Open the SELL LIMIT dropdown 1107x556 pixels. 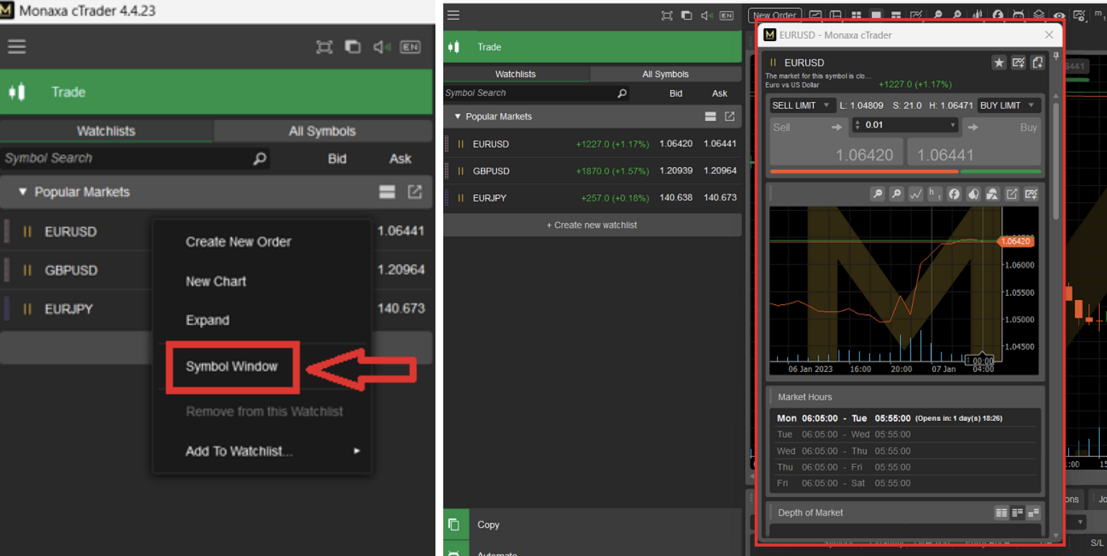802,105
